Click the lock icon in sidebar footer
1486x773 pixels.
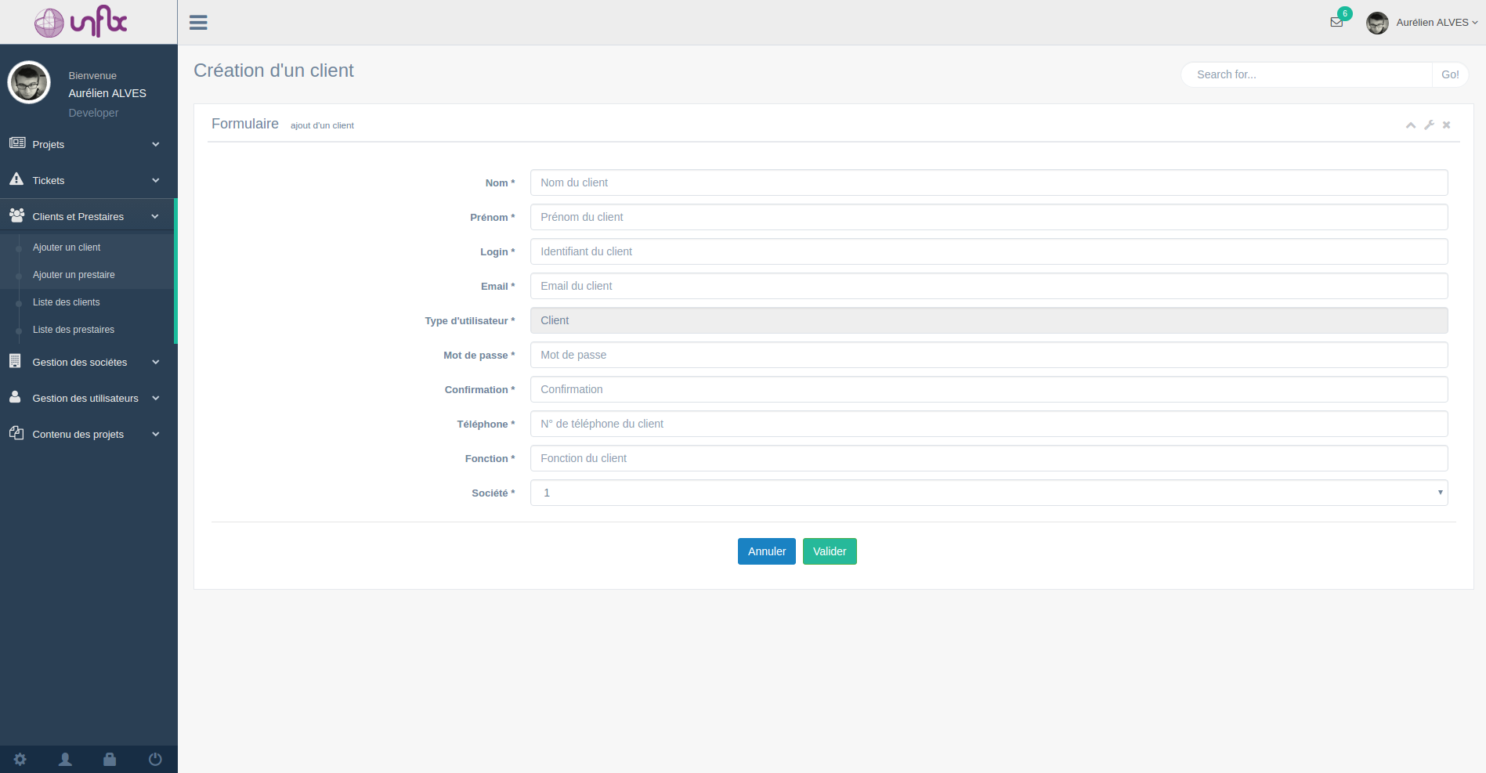pos(110,759)
